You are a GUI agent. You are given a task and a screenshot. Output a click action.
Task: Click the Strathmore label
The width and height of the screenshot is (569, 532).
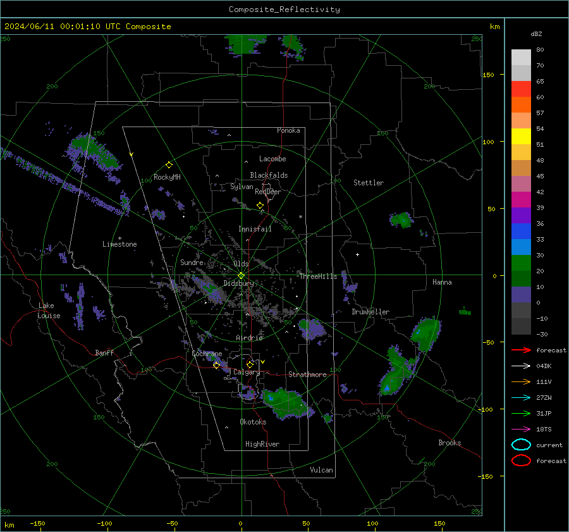307,374
